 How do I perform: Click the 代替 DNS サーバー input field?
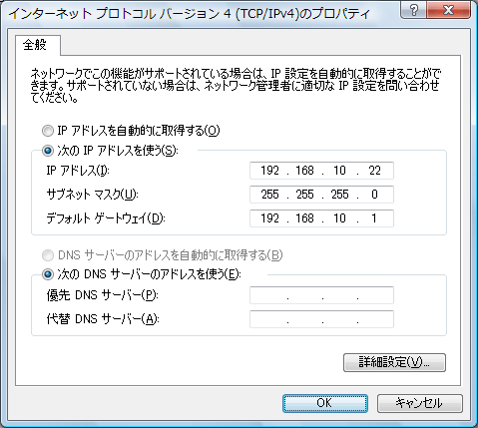[321, 319]
